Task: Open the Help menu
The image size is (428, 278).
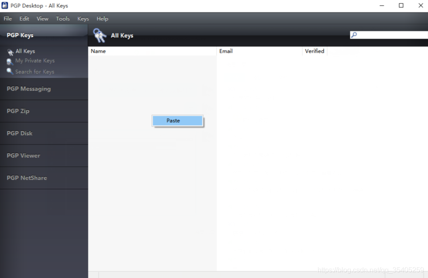Action: pos(102,18)
